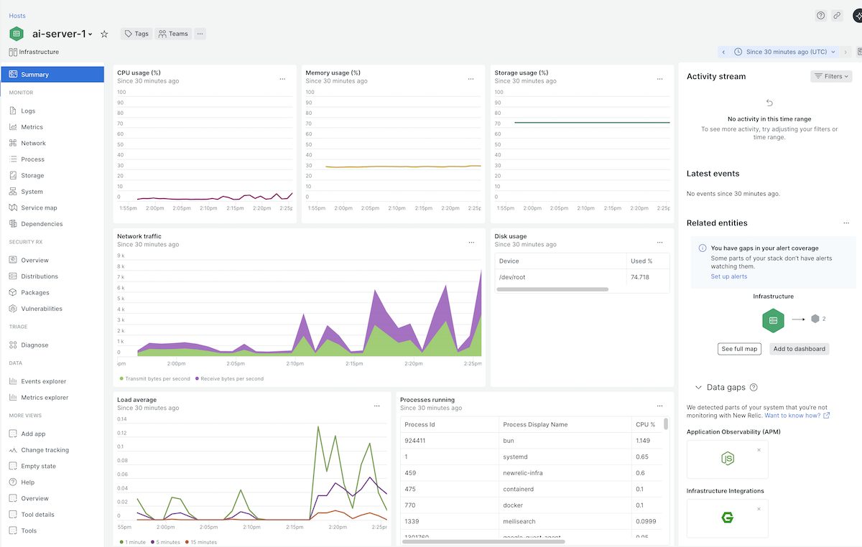Open the CPU usage chart options menu

pos(282,79)
